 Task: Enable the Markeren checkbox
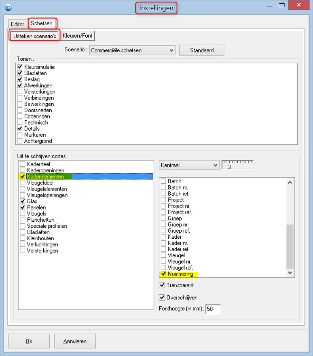click(x=20, y=135)
